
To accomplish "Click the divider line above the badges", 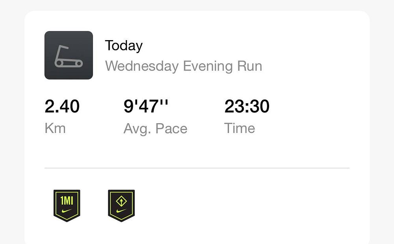I will 197,168.
